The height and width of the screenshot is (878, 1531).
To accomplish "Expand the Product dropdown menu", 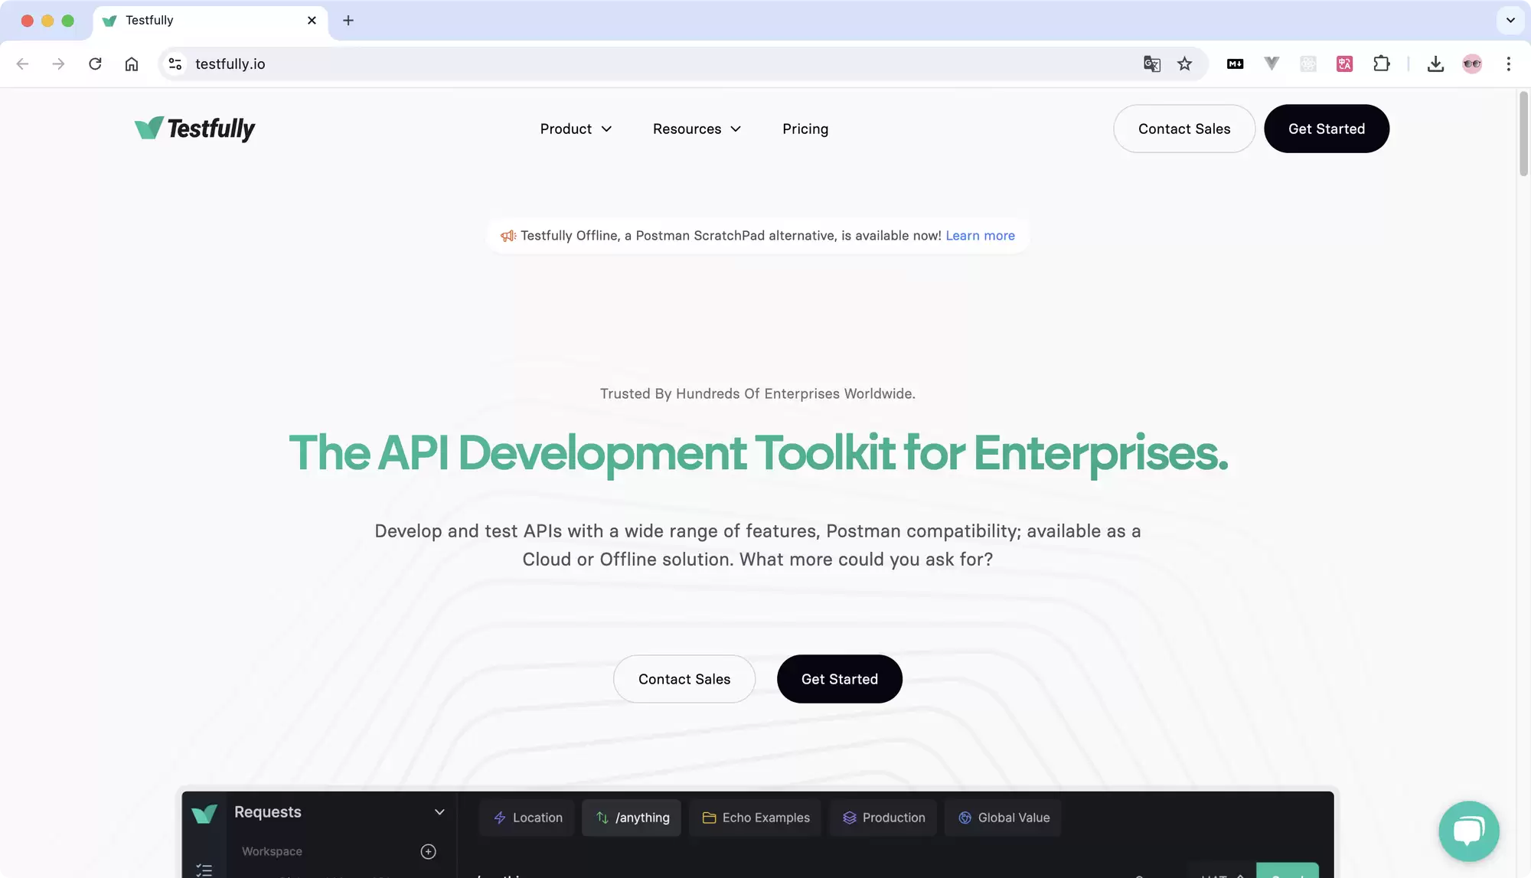I will pyautogui.click(x=576, y=129).
